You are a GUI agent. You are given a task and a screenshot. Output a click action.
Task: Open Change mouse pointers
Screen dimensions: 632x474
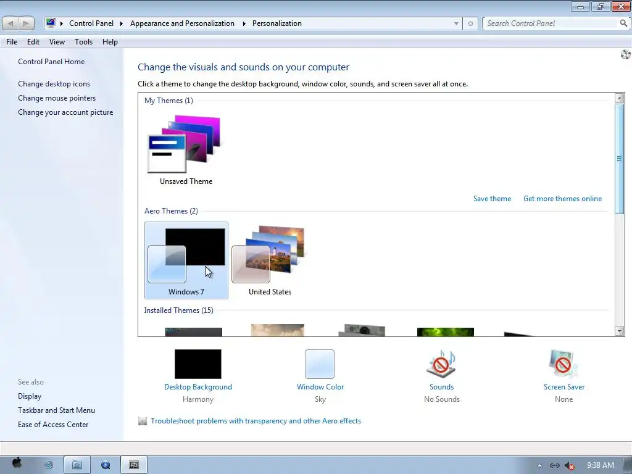(57, 98)
